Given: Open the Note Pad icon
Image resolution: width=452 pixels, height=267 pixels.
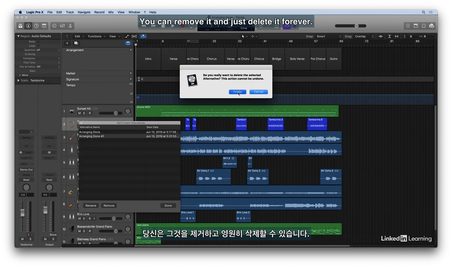Looking at the screenshot, I should (416, 26).
